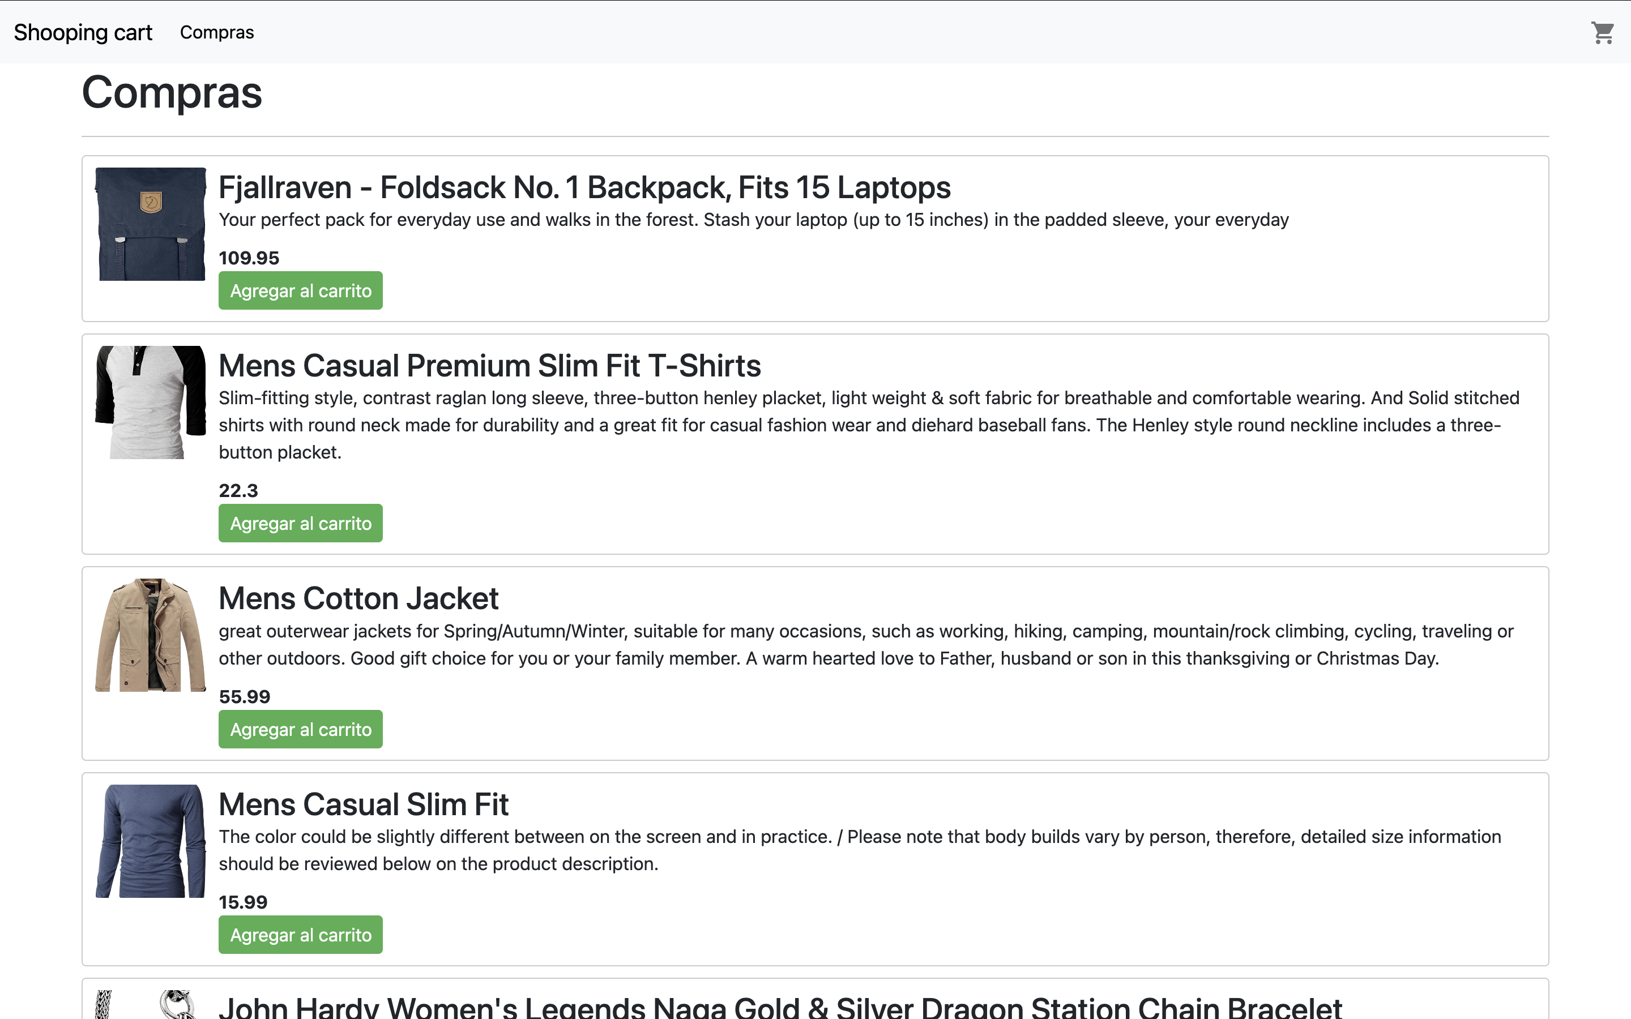The image size is (1631, 1019).
Task: Click the price 15.99
Action: [242, 902]
